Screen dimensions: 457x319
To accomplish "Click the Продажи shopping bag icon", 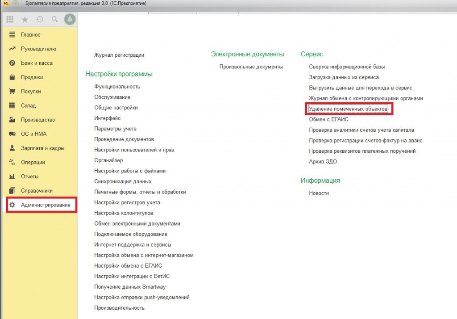I will click(12, 77).
